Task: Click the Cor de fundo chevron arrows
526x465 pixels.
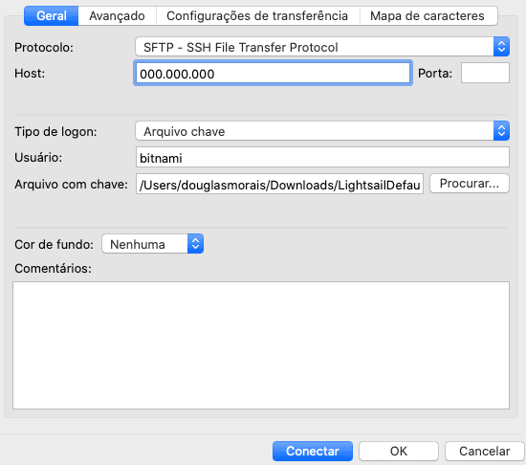Action: point(195,244)
